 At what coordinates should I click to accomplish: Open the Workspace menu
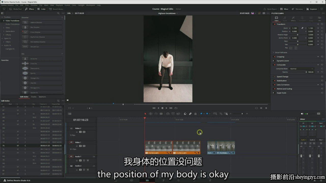[x=90, y=5]
